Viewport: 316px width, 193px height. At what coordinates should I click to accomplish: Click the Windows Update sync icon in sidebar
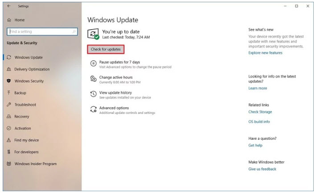click(x=9, y=58)
